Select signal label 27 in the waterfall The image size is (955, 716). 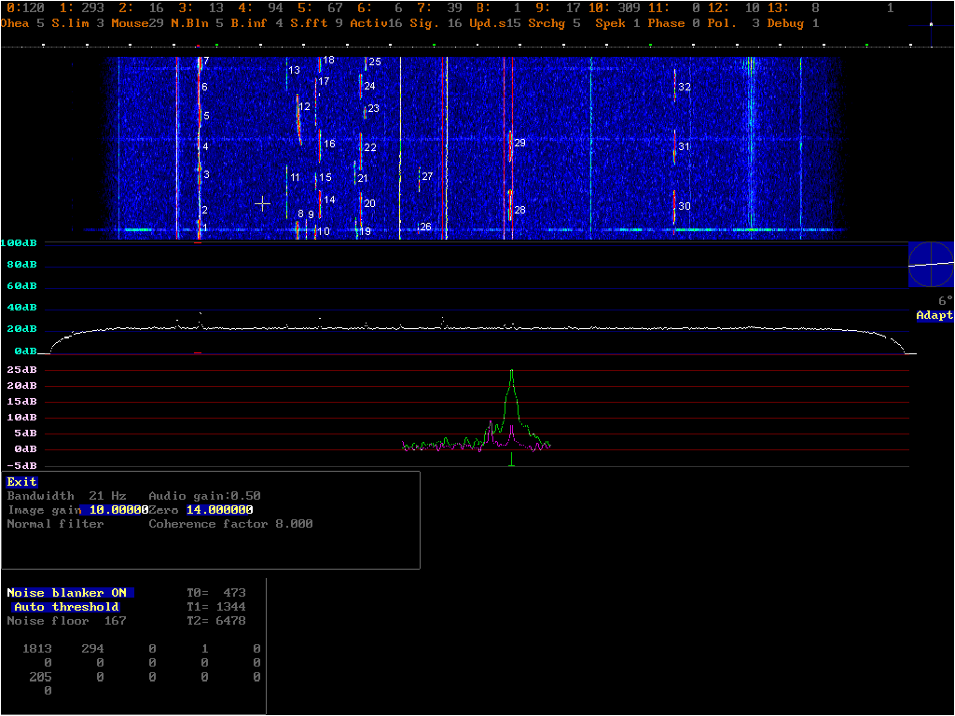tap(427, 176)
